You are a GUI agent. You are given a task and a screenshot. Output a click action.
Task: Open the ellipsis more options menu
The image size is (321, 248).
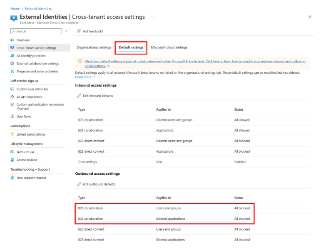coord(153,17)
